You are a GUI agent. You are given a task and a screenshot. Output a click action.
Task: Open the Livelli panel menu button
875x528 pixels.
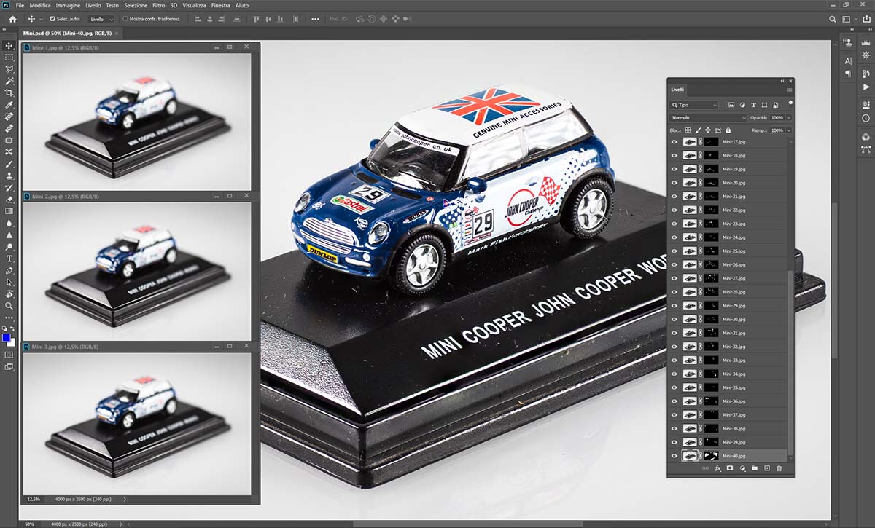point(789,90)
